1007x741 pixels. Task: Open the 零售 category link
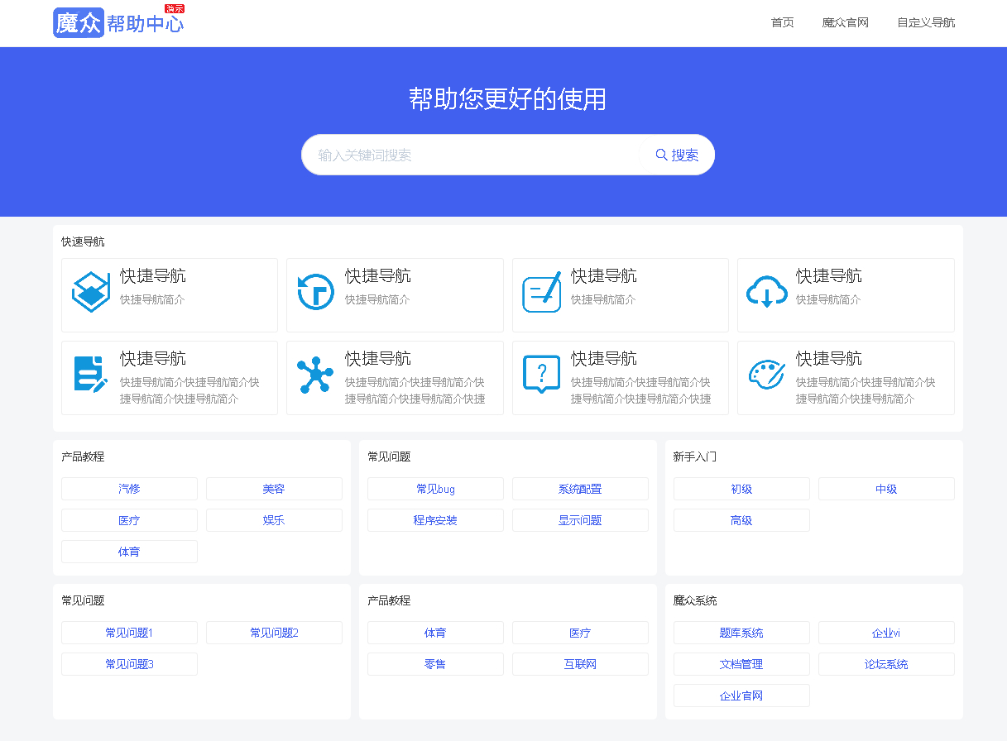435,664
